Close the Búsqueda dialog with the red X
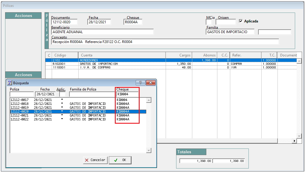 tap(150, 82)
